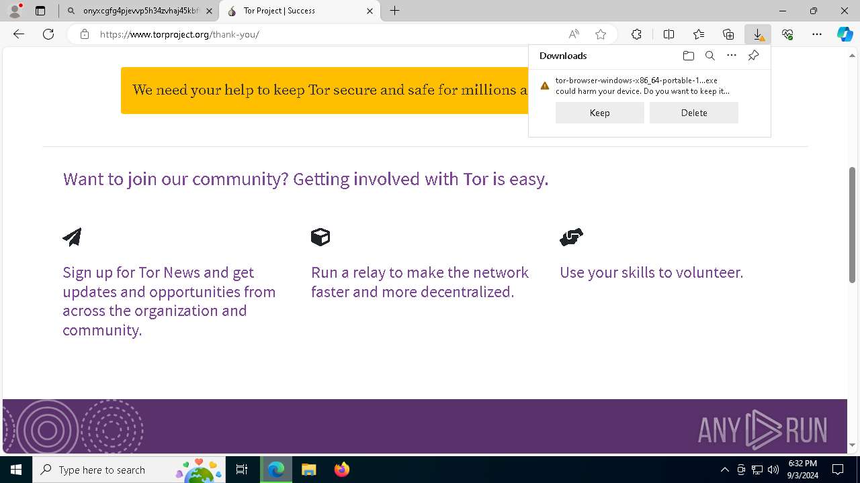Click the address bar URL
860x483 pixels.
(x=179, y=34)
